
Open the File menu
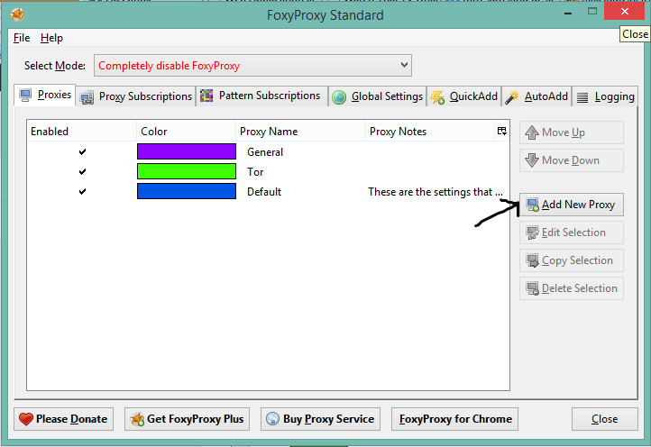(22, 38)
